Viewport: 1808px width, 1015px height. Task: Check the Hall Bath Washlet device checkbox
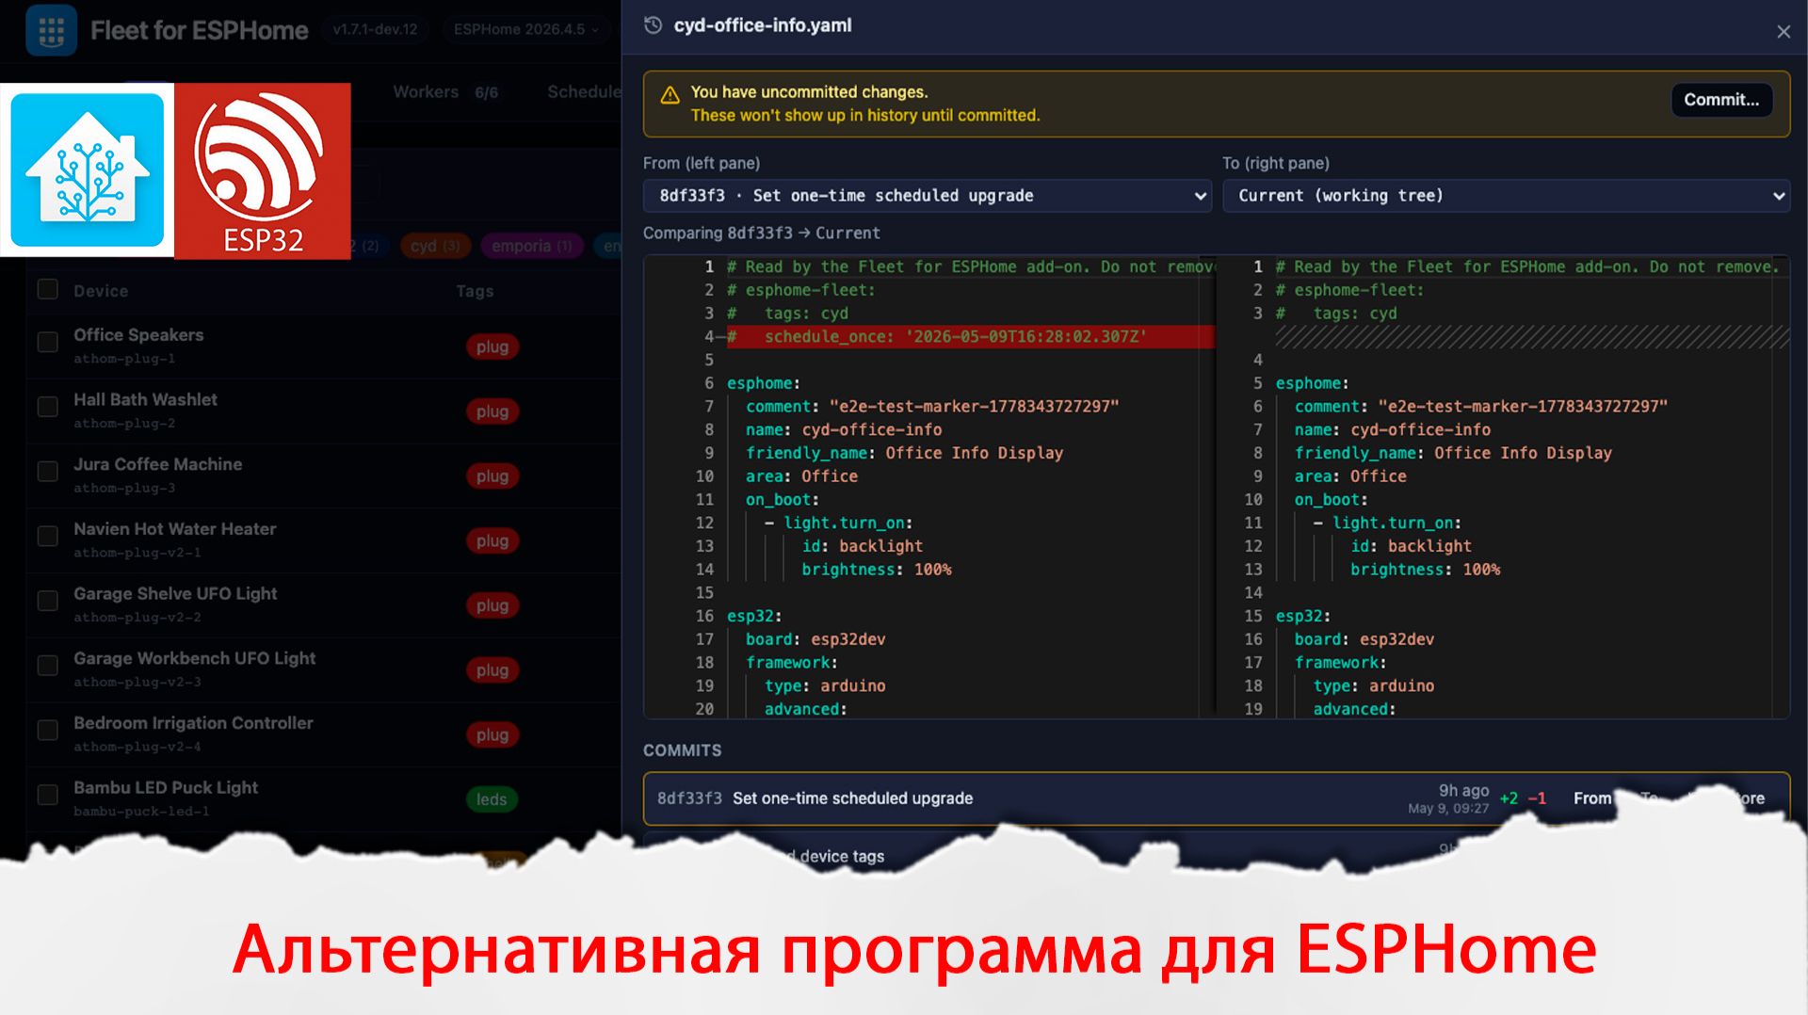coord(47,407)
